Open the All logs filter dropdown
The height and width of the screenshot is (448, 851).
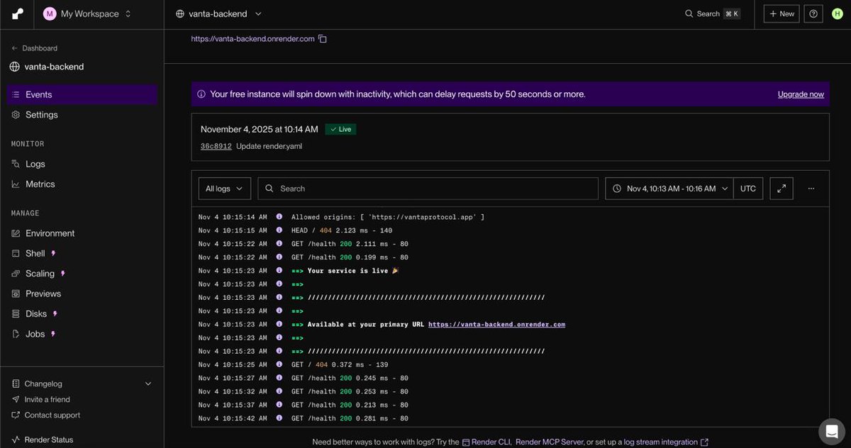pyautogui.click(x=224, y=189)
